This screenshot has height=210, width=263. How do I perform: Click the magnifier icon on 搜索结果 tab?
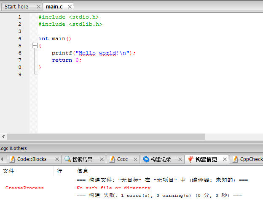[67, 159]
